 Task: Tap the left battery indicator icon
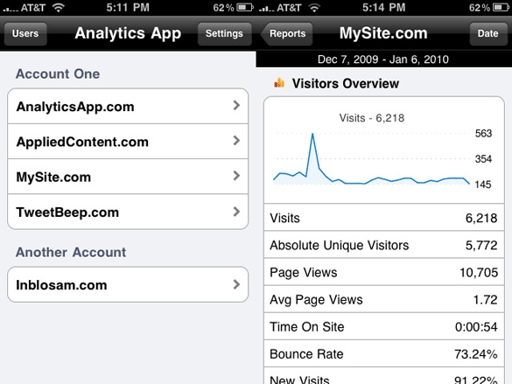245,7
